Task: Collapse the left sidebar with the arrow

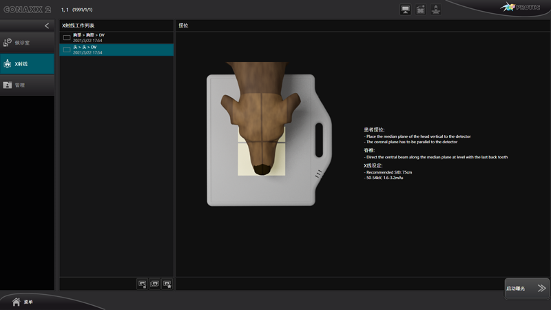Action: point(47,25)
